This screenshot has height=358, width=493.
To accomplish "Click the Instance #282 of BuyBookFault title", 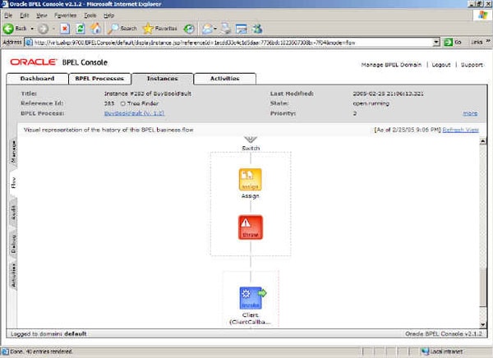I will pos(148,94).
